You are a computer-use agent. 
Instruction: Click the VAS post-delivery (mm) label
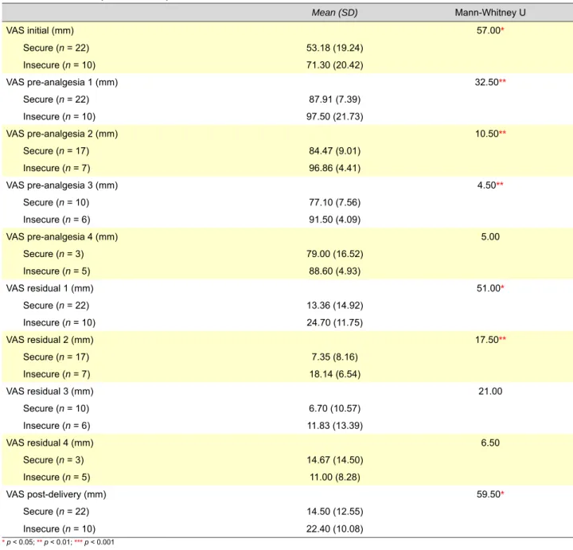[x=56, y=494]
